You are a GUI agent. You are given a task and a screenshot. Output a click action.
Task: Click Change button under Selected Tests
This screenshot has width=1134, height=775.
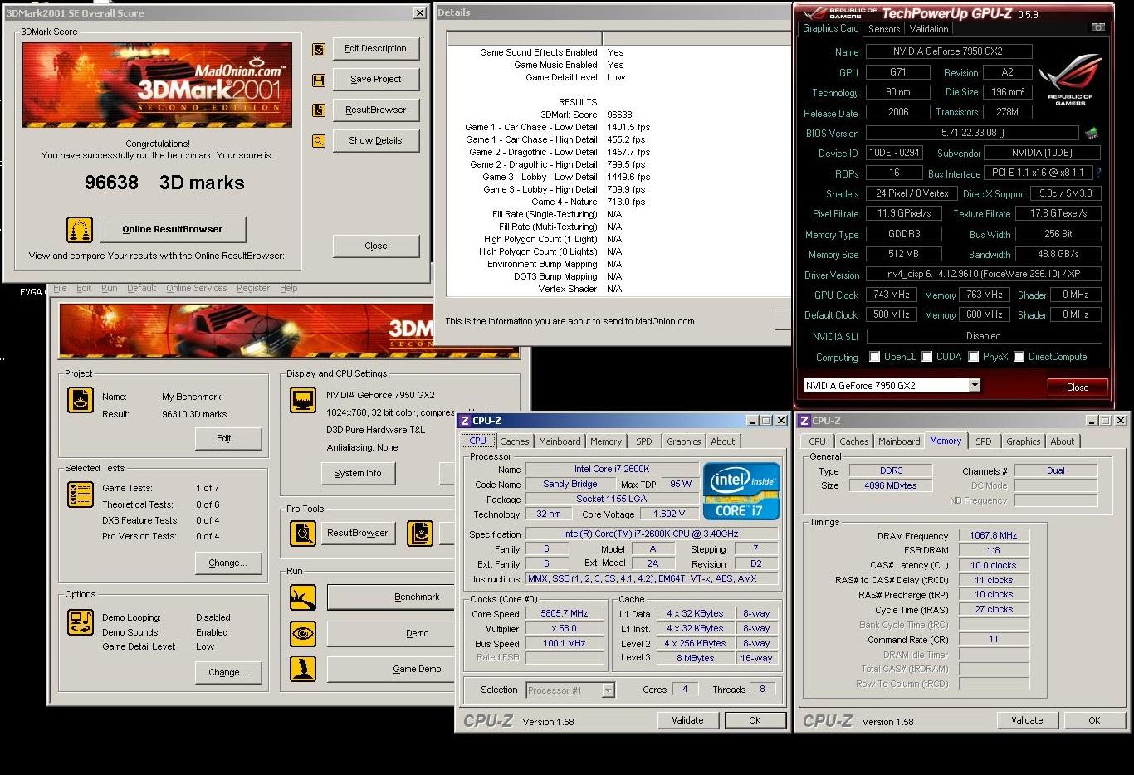click(227, 563)
